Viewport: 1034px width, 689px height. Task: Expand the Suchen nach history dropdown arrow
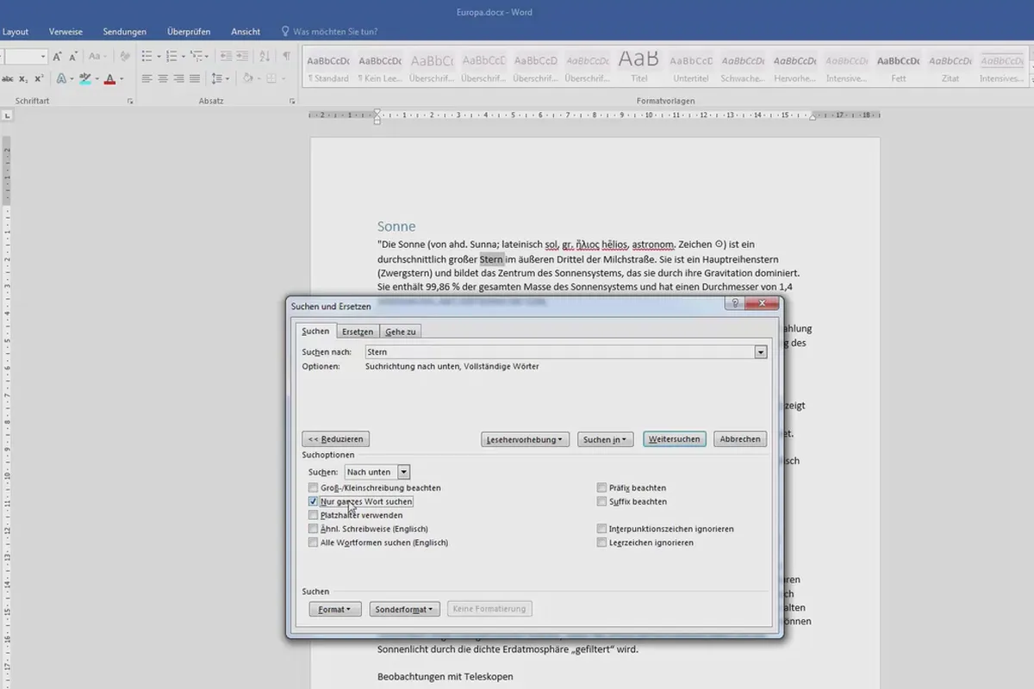(760, 352)
